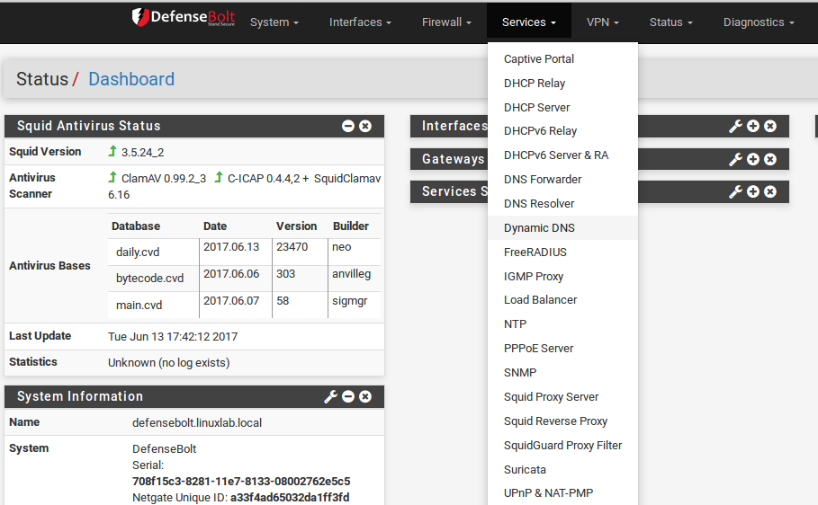Click the Netgate Unique ID value
818x505 pixels.
290,497
